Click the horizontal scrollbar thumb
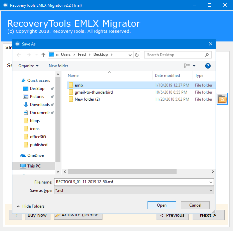 coord(122,172)
